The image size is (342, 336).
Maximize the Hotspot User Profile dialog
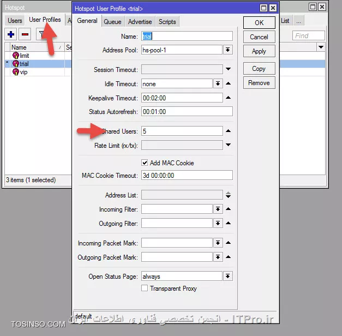coord(263,8)
